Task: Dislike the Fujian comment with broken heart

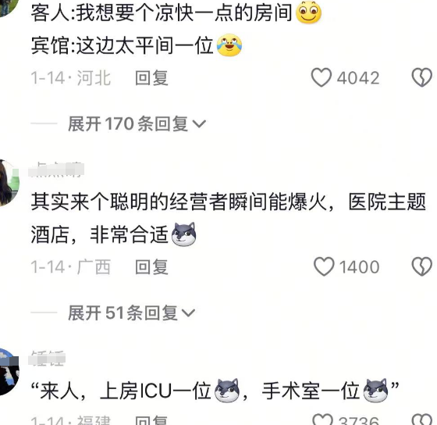Action: (422, 420)
